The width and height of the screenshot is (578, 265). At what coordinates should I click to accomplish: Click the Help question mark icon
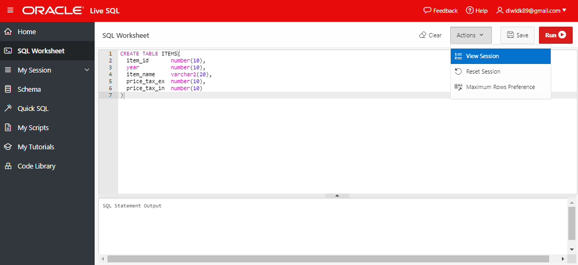click(469, 10)
